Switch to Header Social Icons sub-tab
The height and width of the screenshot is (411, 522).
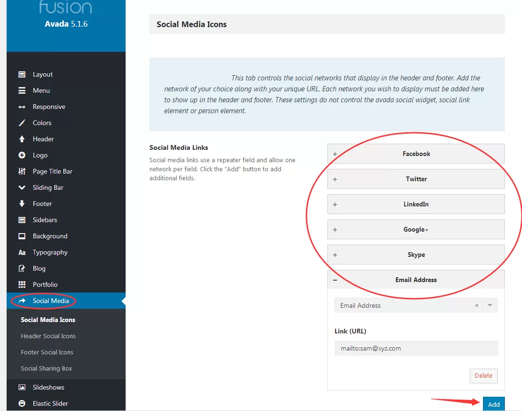[x=48, y=336]
